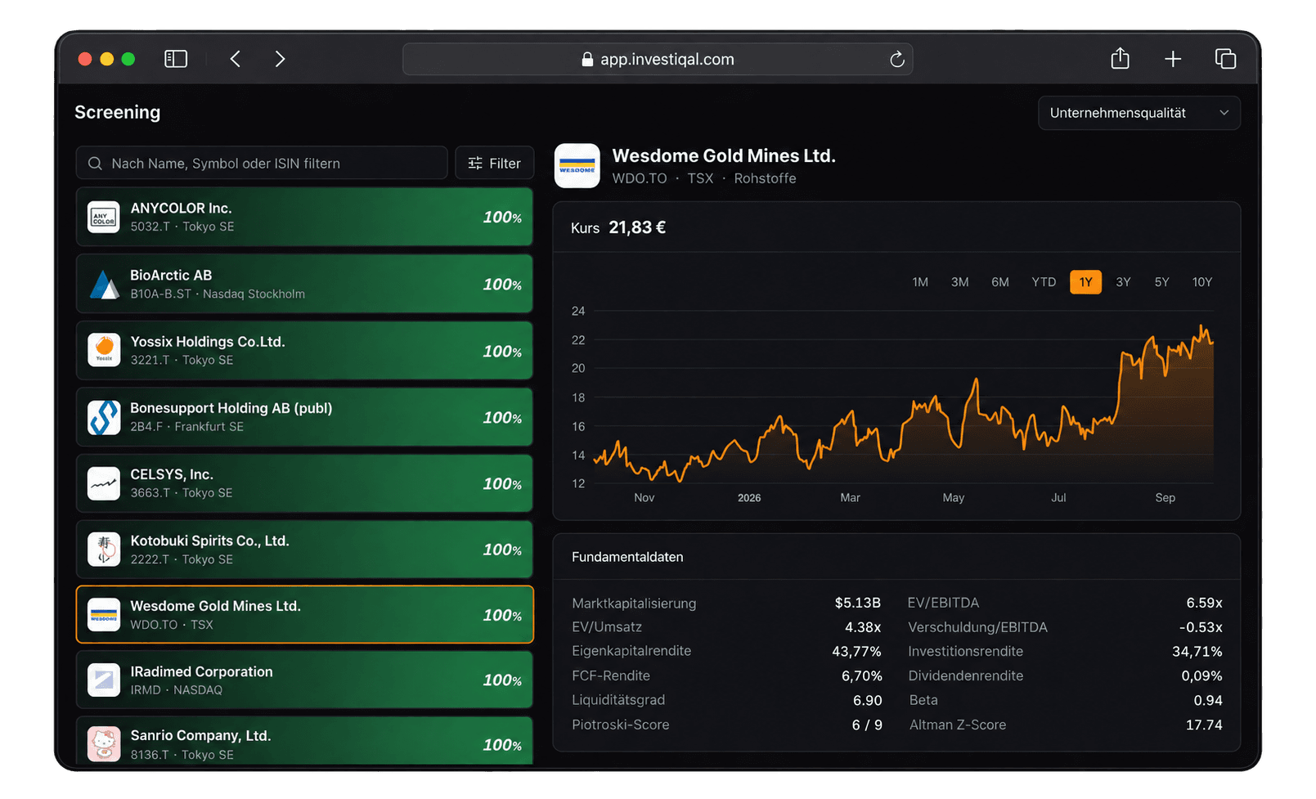Open the Filter button
This screenshot has width=1316, height=799.
click(x=495, y=163)
